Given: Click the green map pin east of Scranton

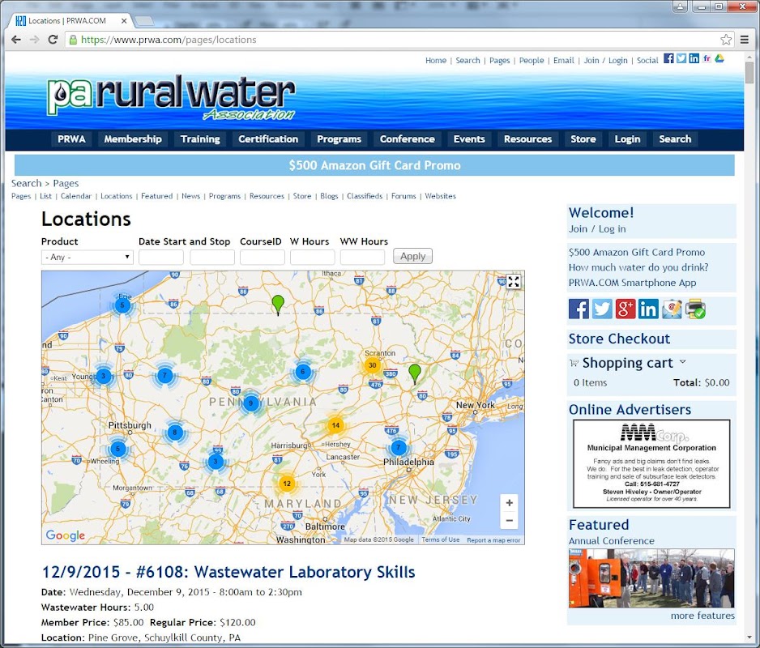Looking at the screenshot, I should 415,373.
